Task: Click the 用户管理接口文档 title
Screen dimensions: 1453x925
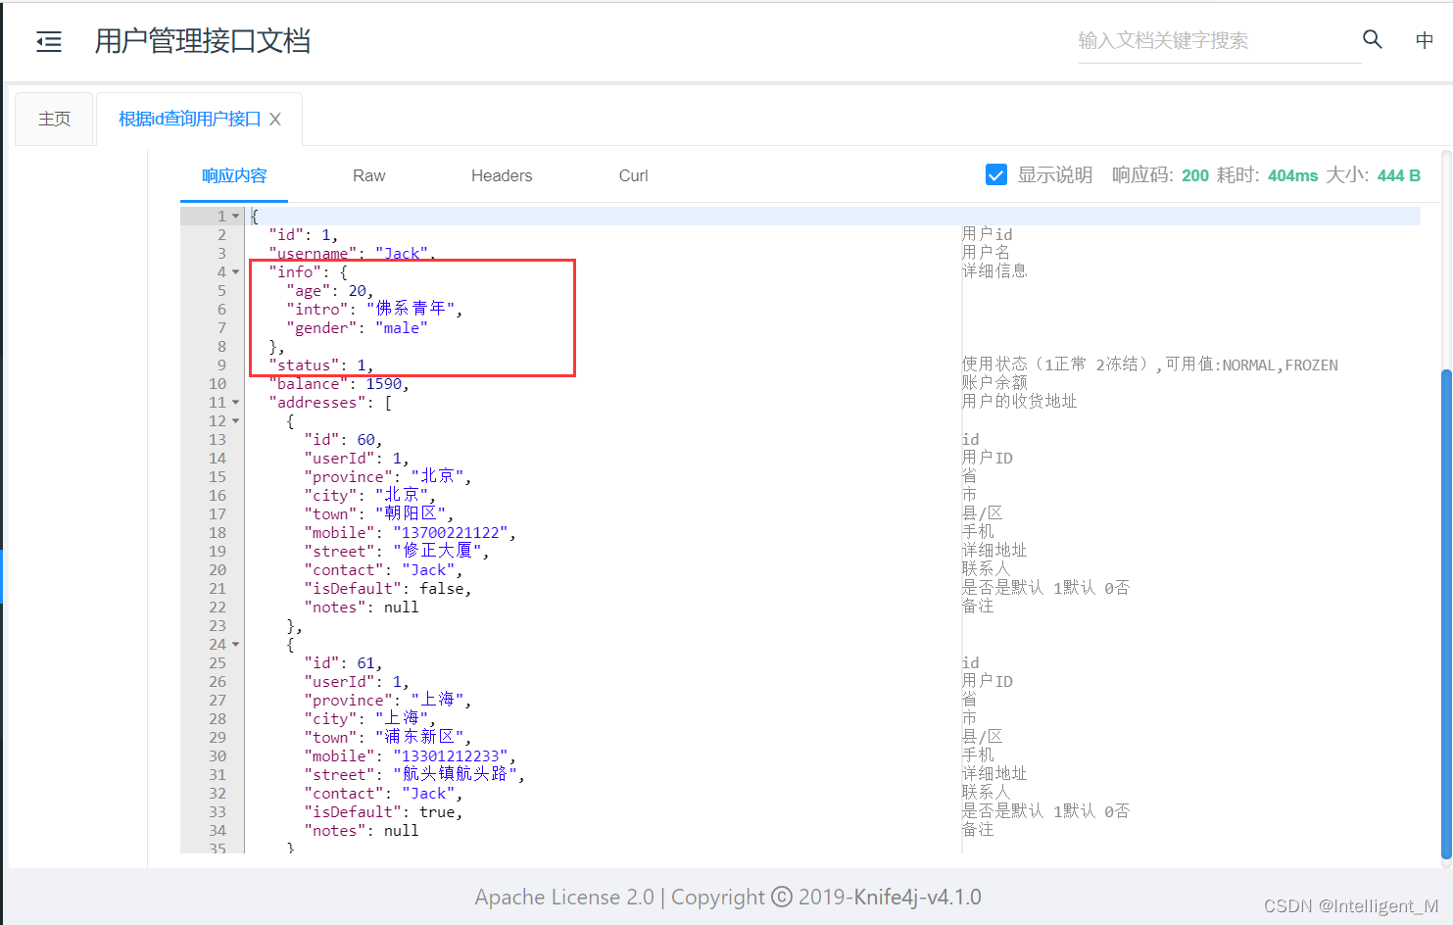Action: point(203,41)
